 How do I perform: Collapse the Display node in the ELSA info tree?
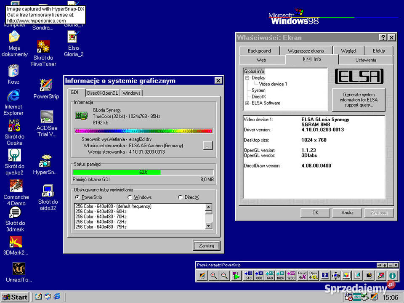[247, 78]
